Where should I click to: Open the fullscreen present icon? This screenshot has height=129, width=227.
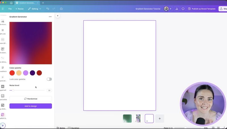(x=224, y=128)
